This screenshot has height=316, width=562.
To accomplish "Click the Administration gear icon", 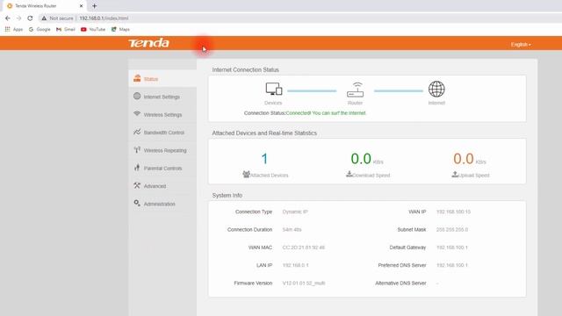I will (x=137, y=203).
